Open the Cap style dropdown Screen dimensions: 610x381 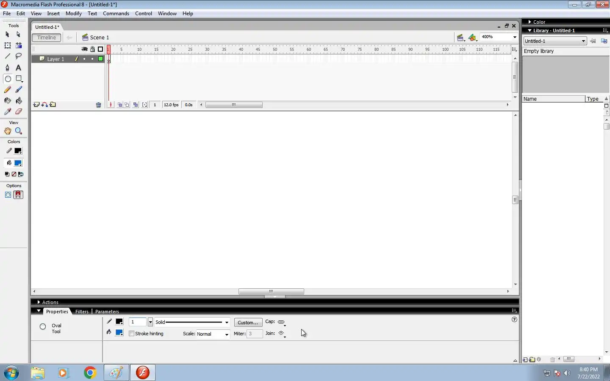click(x=282, y=323)
